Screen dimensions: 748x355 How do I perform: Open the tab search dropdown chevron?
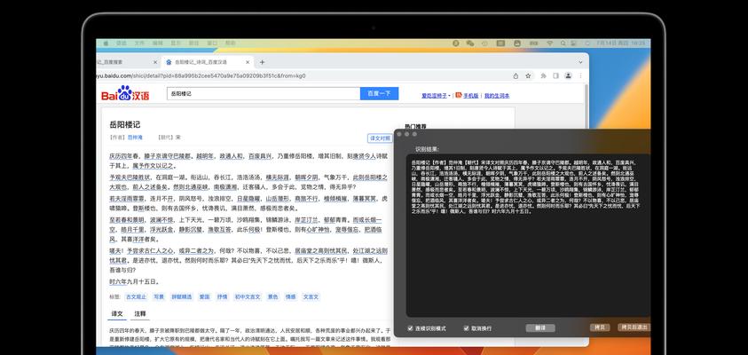tap(580, 62)
